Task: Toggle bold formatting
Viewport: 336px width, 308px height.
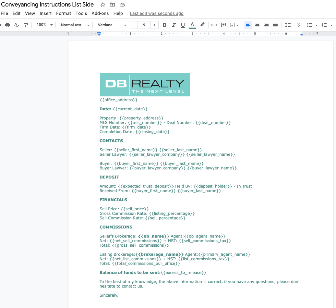Action: pyautogui.click(x=164, y=25)
